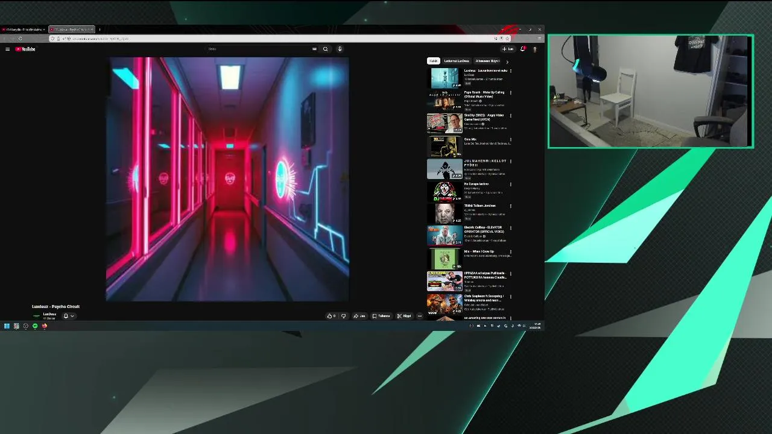The height and width of the screenshot is (434, 772).
Task: Open Chris Stapleton ft Snoopdog thumbnail
Action: (445, 304)
